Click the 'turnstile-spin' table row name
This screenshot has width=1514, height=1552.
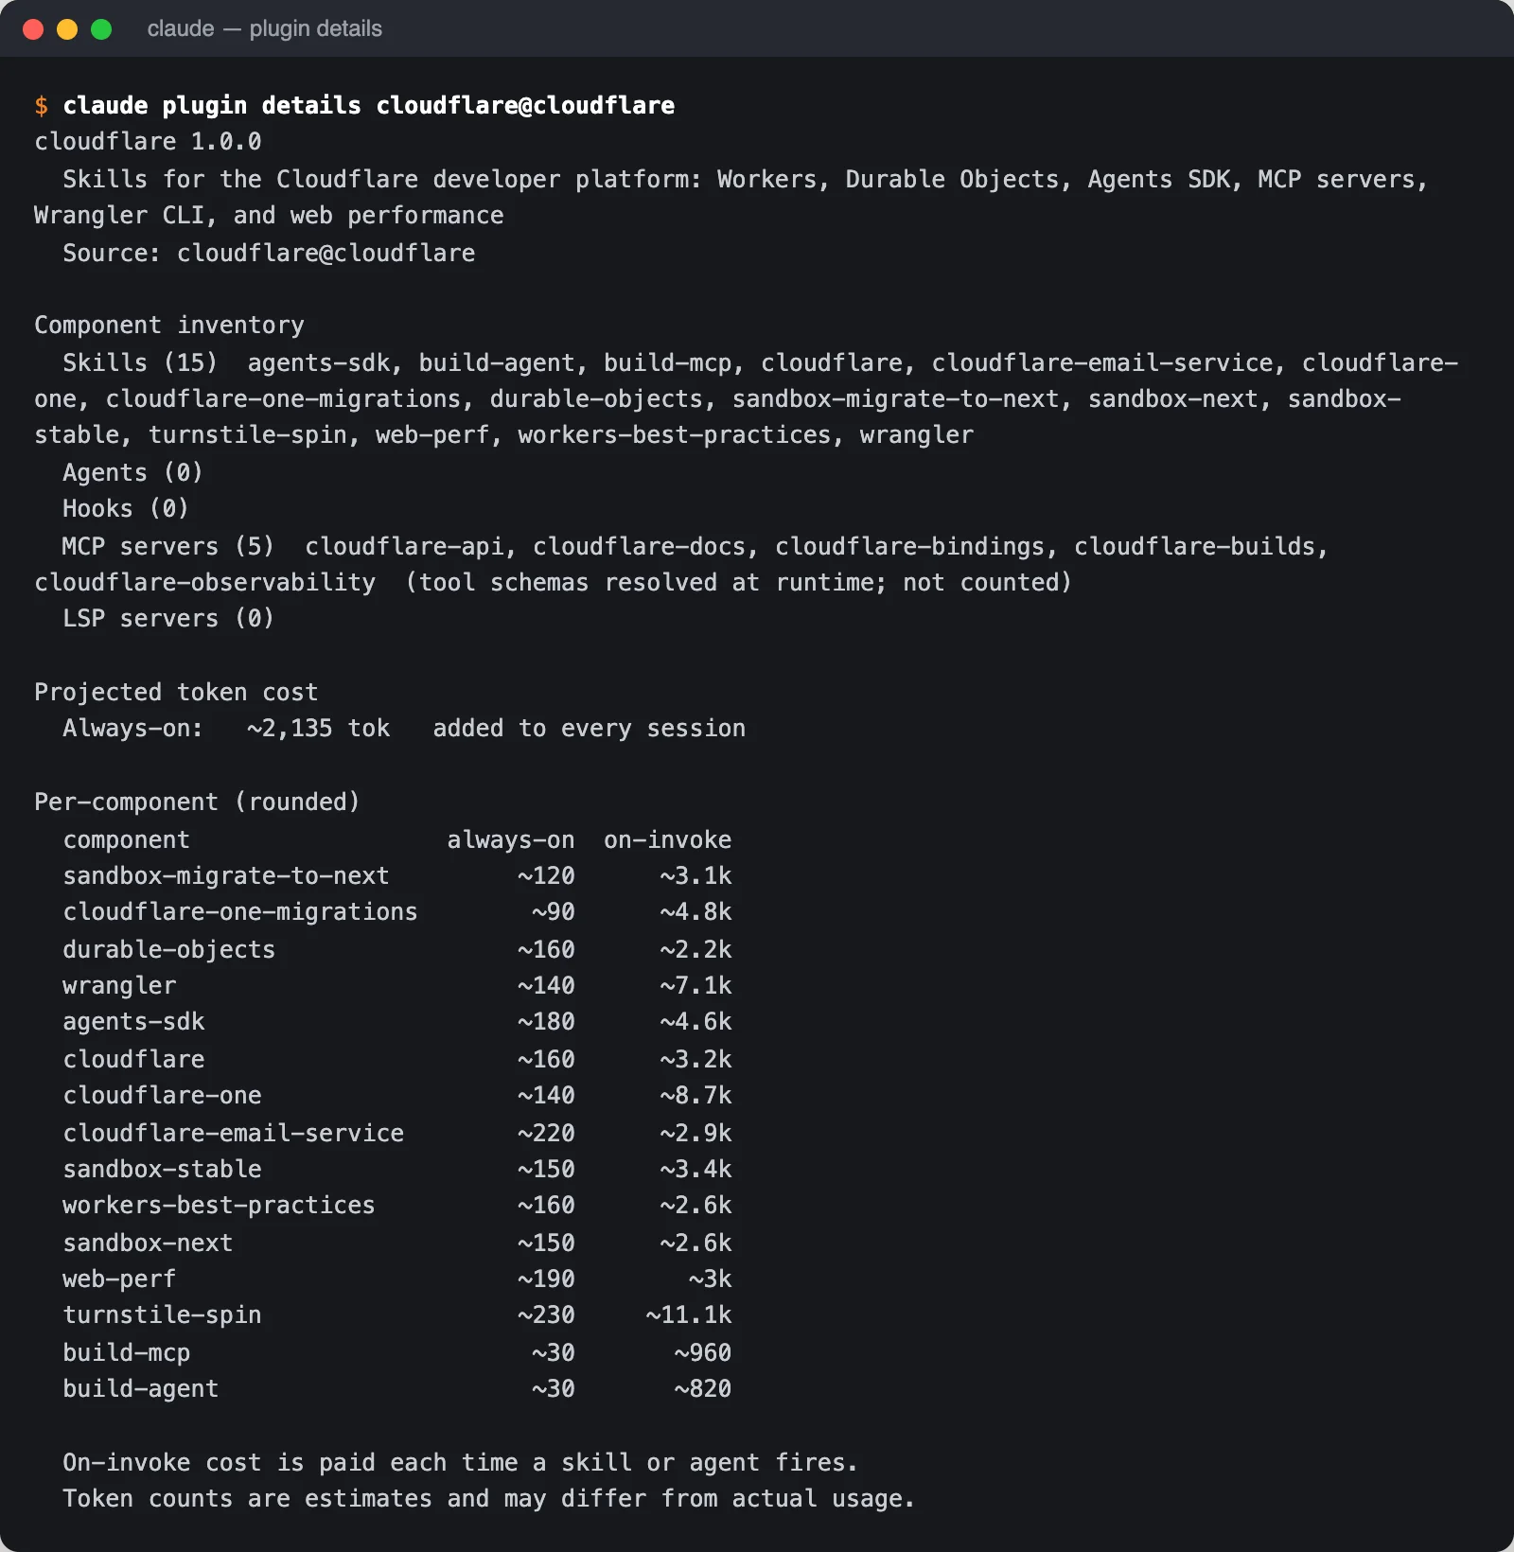pos(162,1315)
